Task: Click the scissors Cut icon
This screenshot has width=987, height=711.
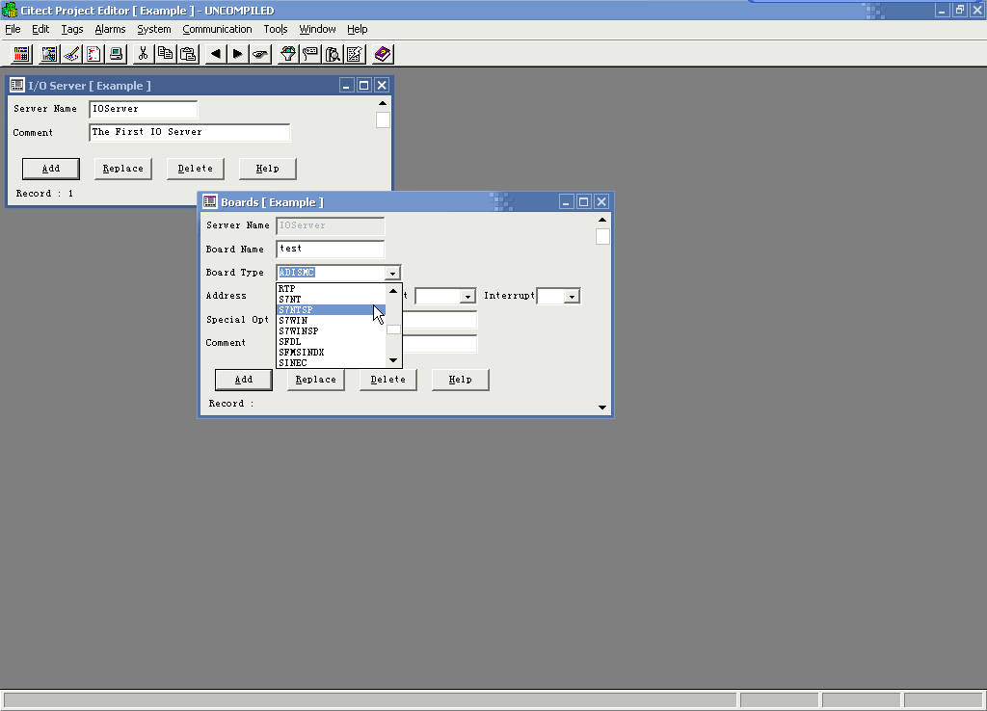Action: tap(143, 54)
